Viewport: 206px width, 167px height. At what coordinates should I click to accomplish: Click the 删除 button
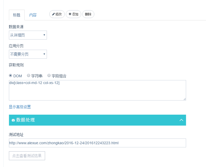pyautogui.click(x=88, y=14)
